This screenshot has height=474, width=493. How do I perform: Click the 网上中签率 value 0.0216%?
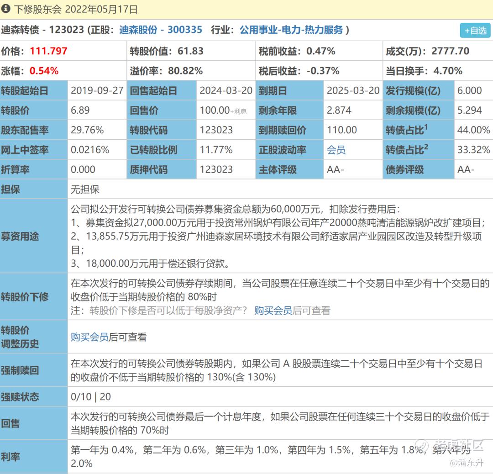pos(90,150)
